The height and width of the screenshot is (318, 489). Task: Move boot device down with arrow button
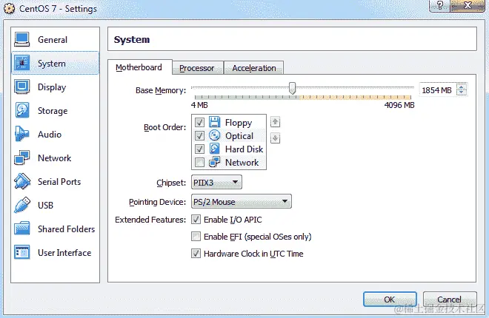[275, 138]
